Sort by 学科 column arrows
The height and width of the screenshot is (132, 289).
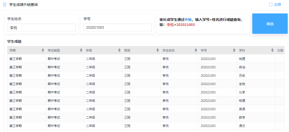point(272,50)
